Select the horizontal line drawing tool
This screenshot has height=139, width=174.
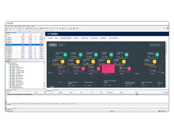click(15, 31)
